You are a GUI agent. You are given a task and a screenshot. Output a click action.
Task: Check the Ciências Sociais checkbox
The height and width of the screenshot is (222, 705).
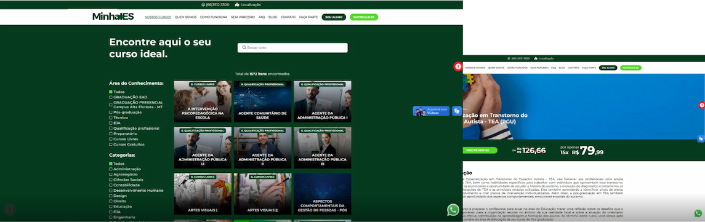click(x=111, y=180)
